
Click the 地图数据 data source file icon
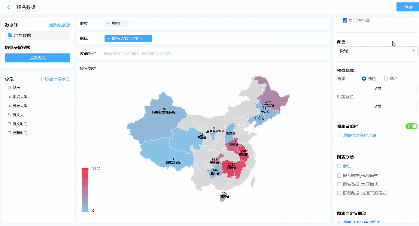[x=10, y=35]
